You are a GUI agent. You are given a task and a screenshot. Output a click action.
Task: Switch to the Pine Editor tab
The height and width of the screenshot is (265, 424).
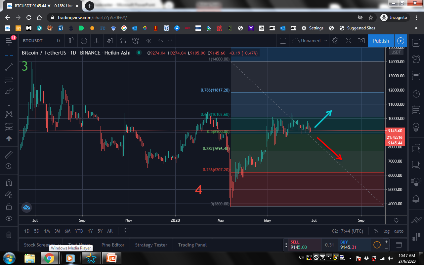(x=113, y=245)
